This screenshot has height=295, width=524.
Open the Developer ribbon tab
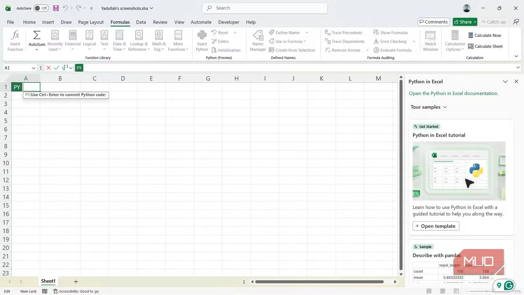pyautogui.click(x=229, y=22)
